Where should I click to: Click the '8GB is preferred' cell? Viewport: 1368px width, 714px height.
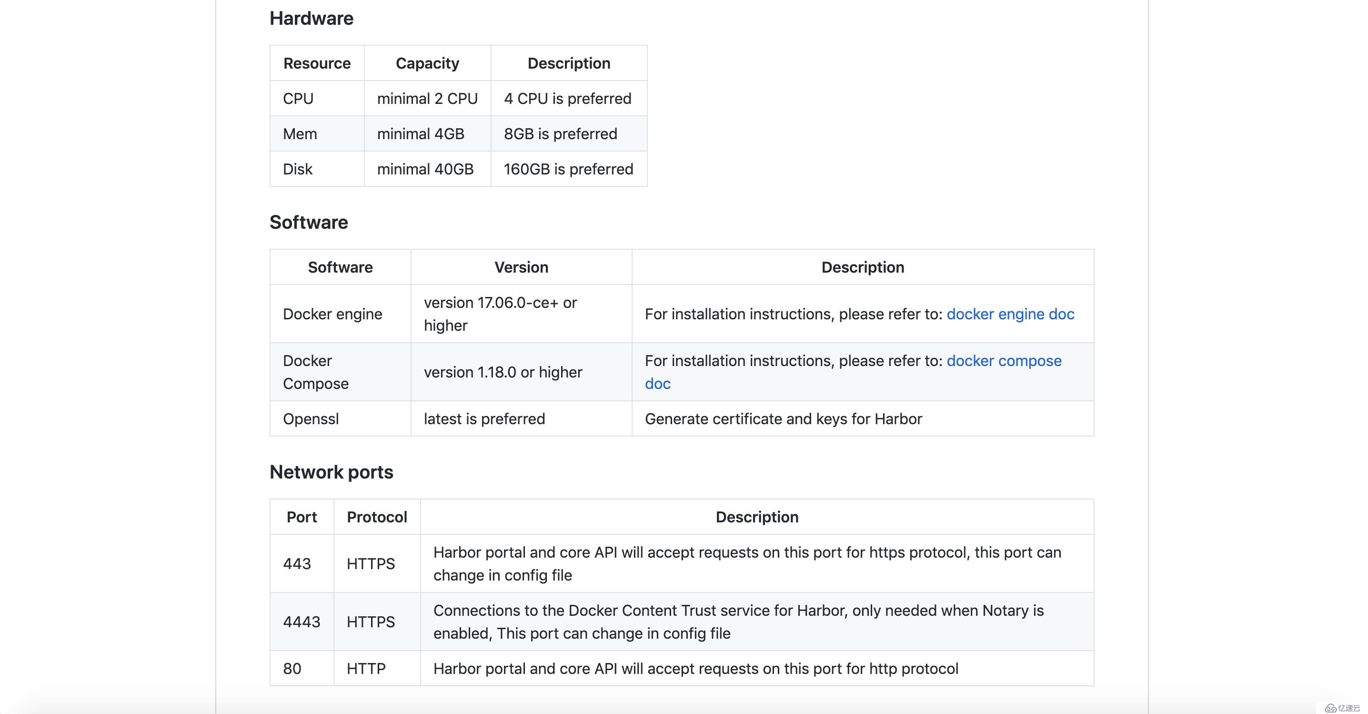[569, 134]
